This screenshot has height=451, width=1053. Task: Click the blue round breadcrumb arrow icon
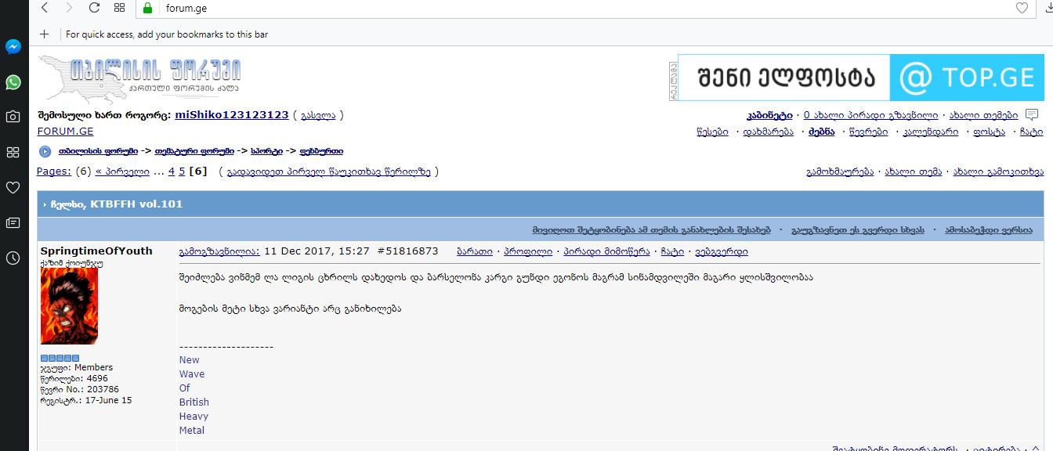tap(45, 151)
